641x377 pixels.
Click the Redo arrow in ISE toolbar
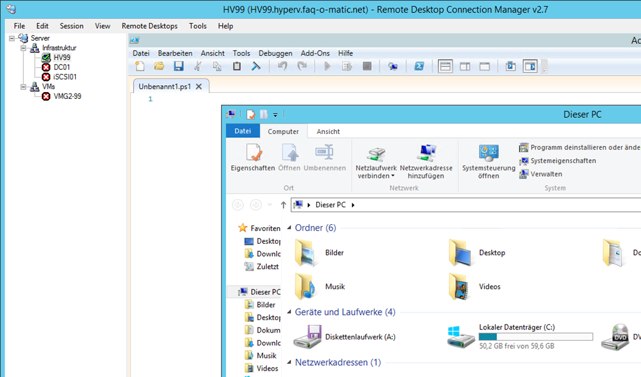(302, 66)
